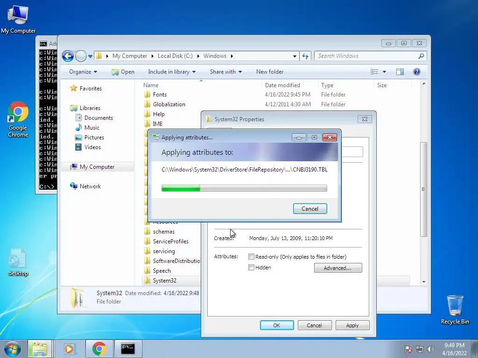
Task: Open My Computer desktop icon
Action: (x=18, y=19)
